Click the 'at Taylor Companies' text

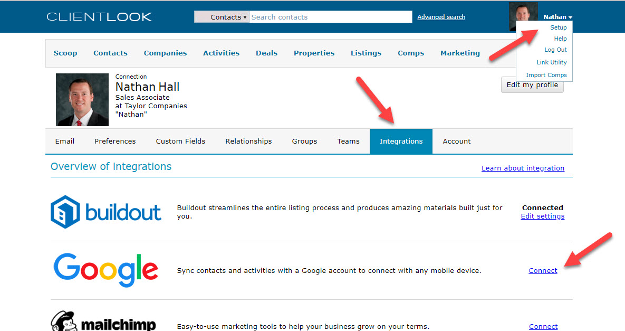pos(151,106)
